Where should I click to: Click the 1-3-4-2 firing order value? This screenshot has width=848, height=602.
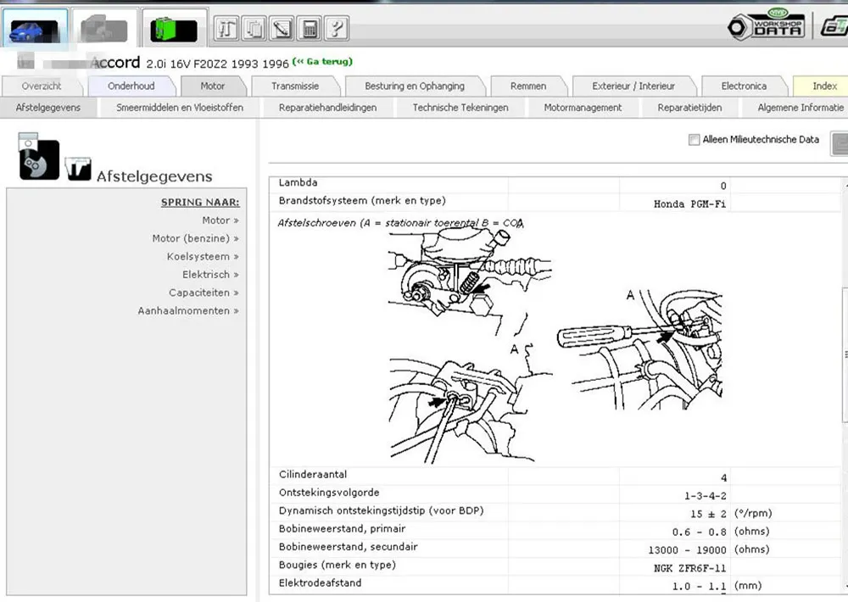coord(706,495)
